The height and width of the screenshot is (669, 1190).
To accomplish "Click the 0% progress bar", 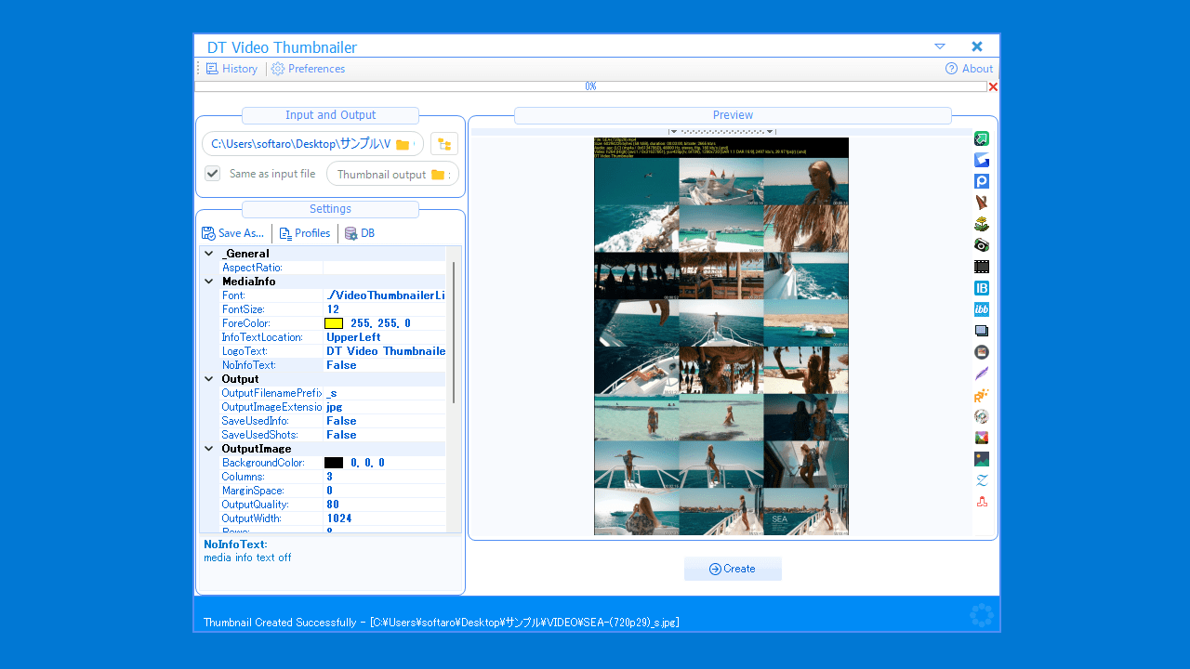I will pos(590,86).
